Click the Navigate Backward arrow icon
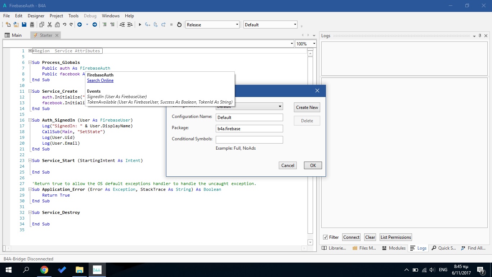 pyautogui.click(x=80, y=25)
